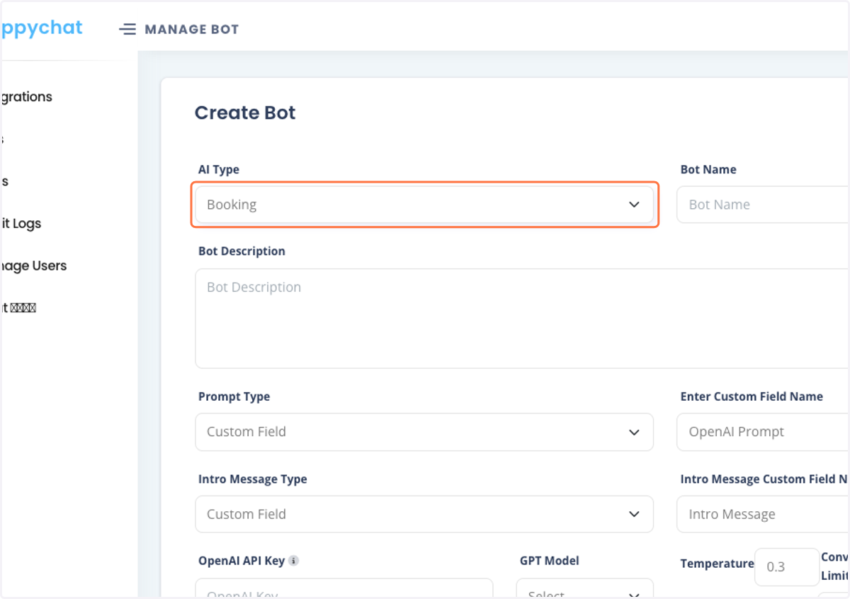This screenshot has width=850, height=599.
Task: Focus the Intro Message custom field input
Action: (x=763, y=514)
